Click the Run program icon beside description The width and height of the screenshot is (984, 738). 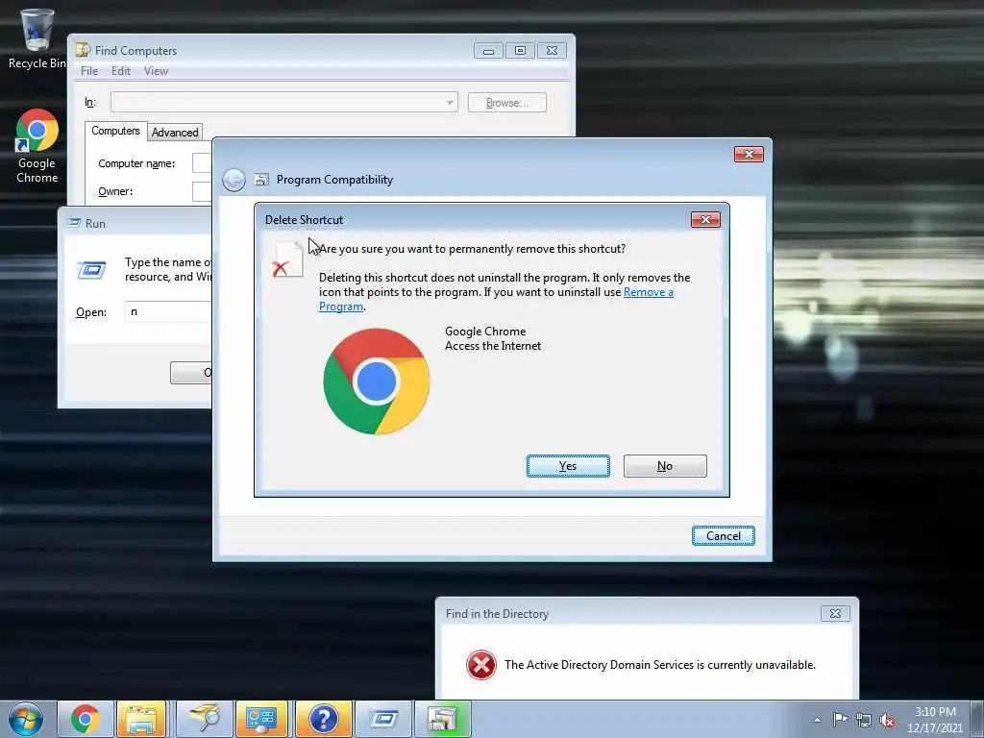point(91,270)
